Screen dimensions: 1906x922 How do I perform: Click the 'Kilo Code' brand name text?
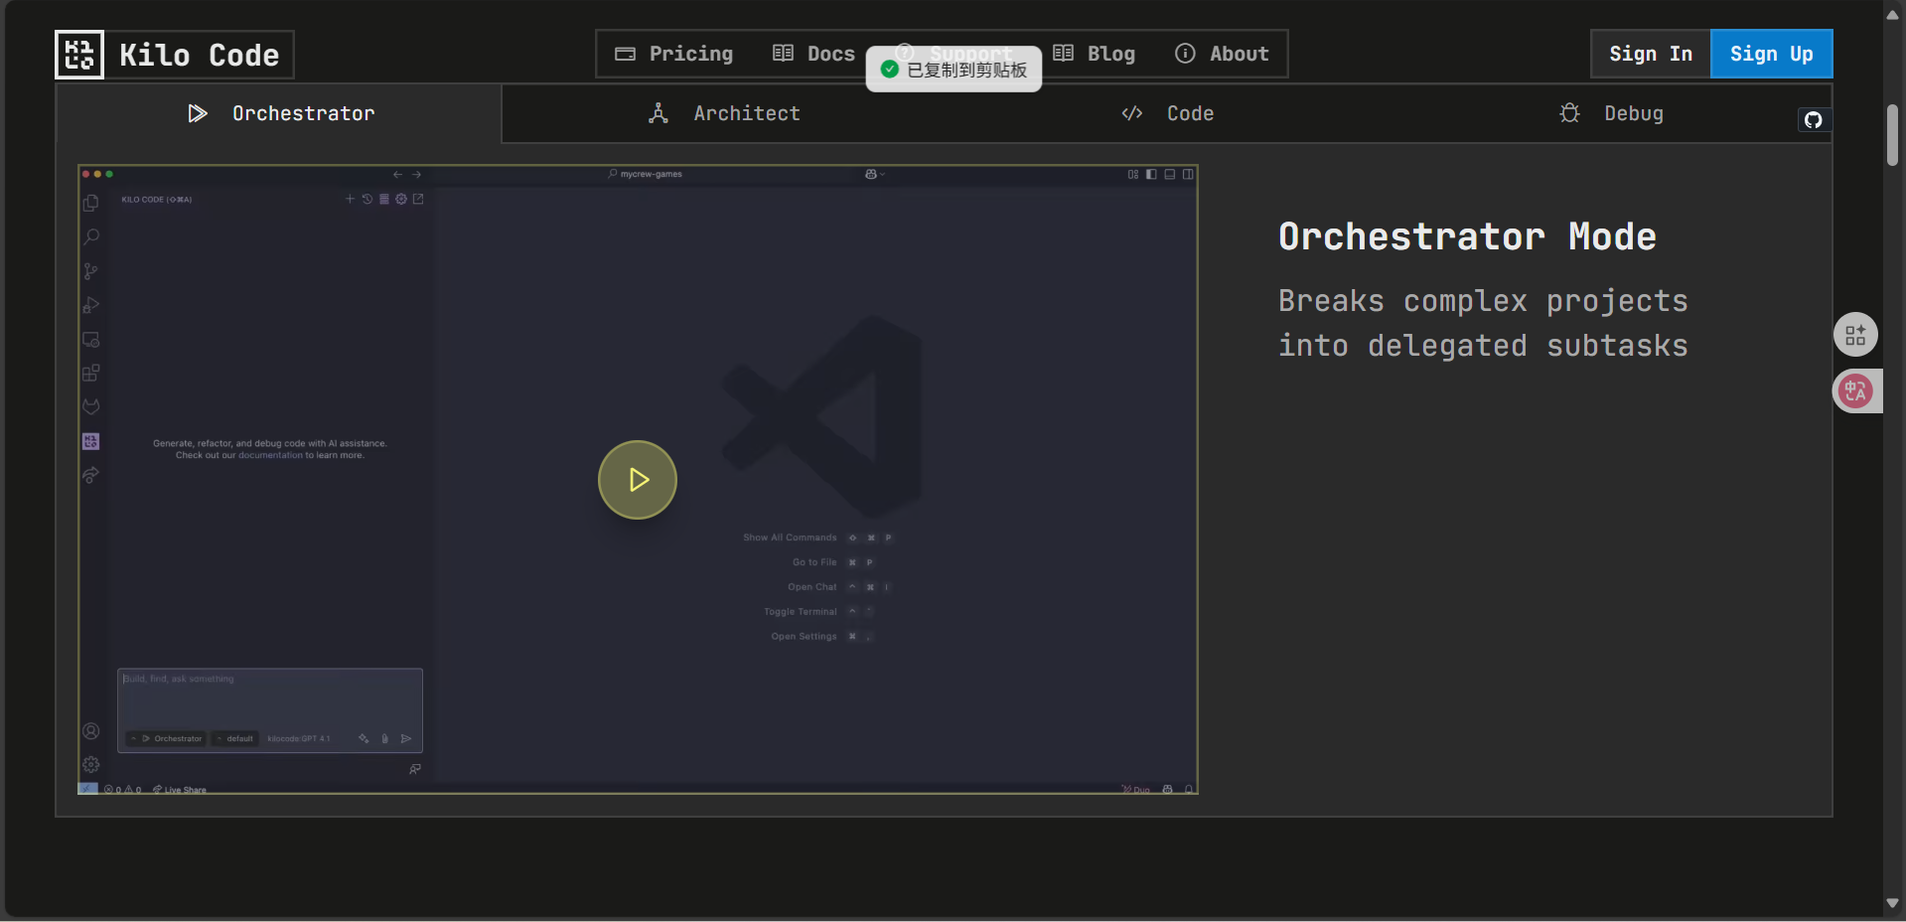(x=199, y=55)
